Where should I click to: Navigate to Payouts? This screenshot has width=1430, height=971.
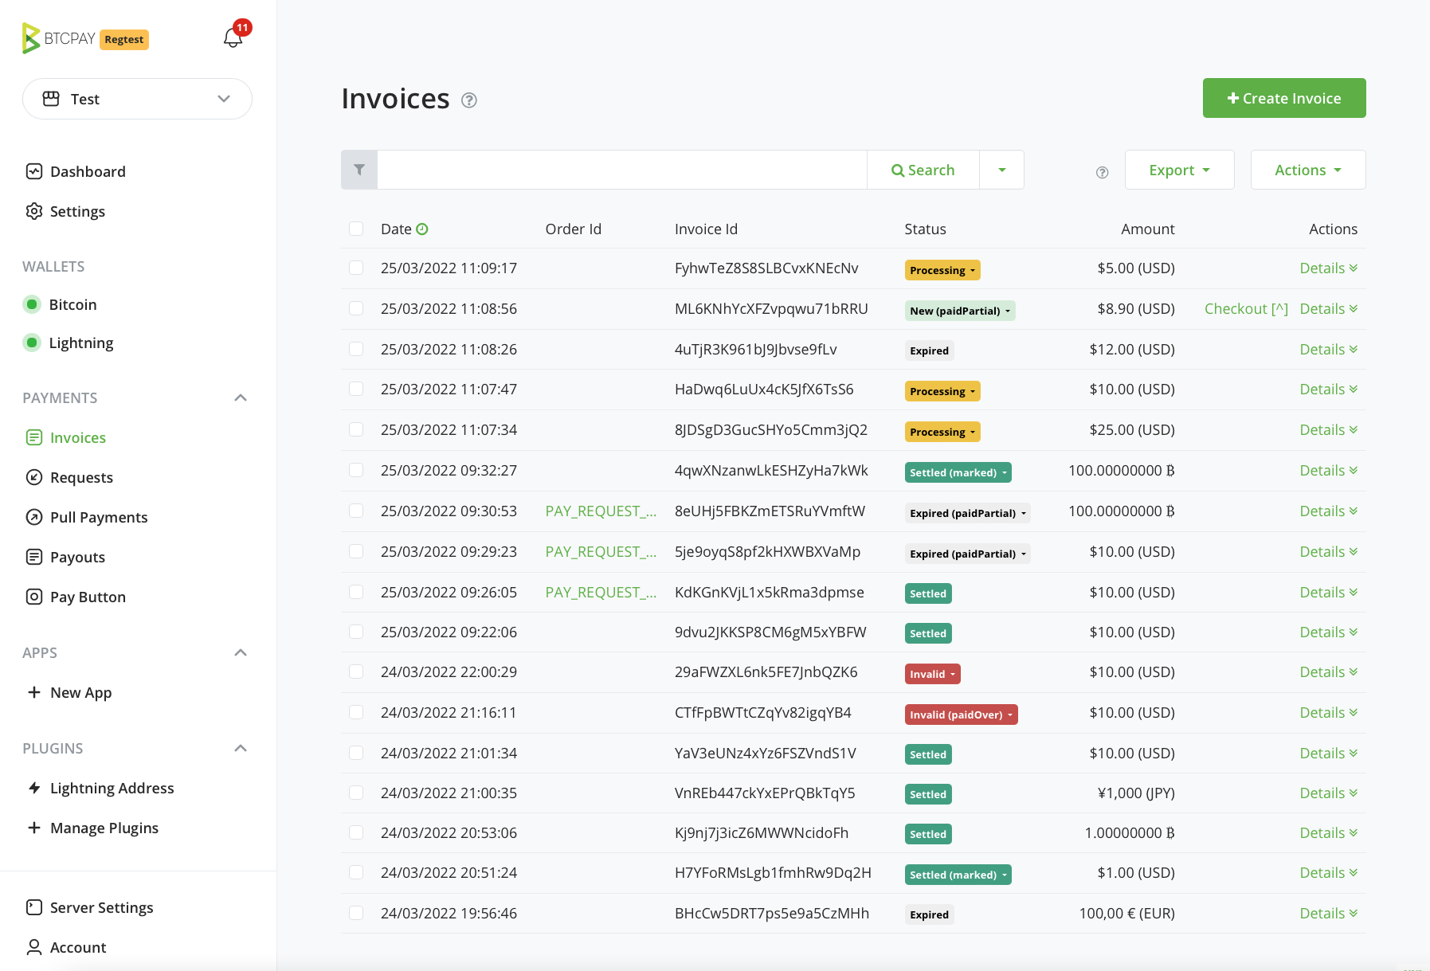pyautogui.click(x=77, y=557)
